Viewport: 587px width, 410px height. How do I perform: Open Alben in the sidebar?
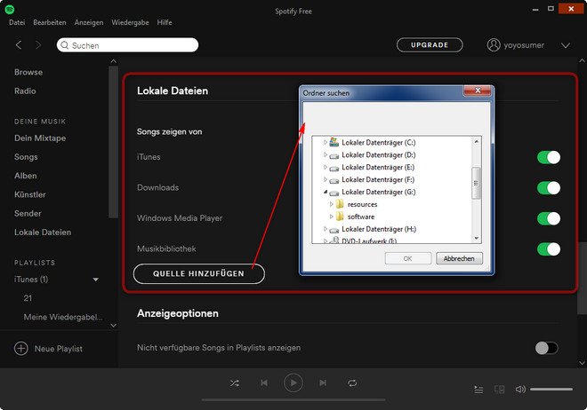pos(26,176)
